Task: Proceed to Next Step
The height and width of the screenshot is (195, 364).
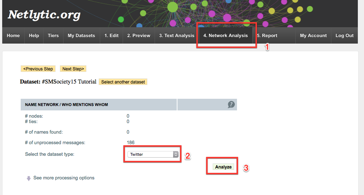Action: coord(73,69)
